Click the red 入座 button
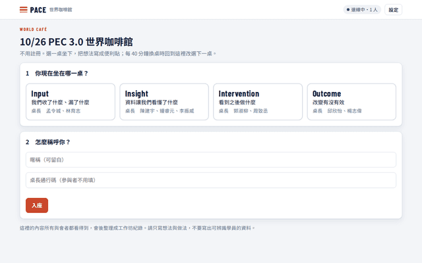Screen dimensions: 422x263 37,205
